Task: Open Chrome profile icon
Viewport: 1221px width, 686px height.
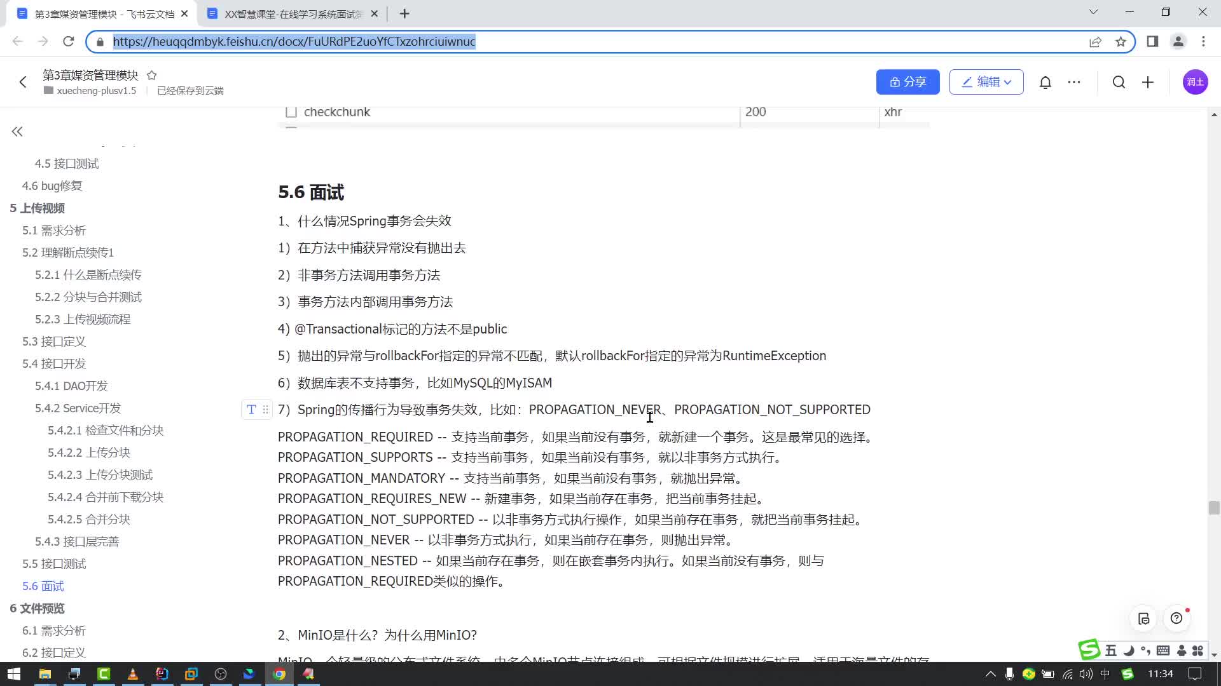Action: coord(1178,41)
